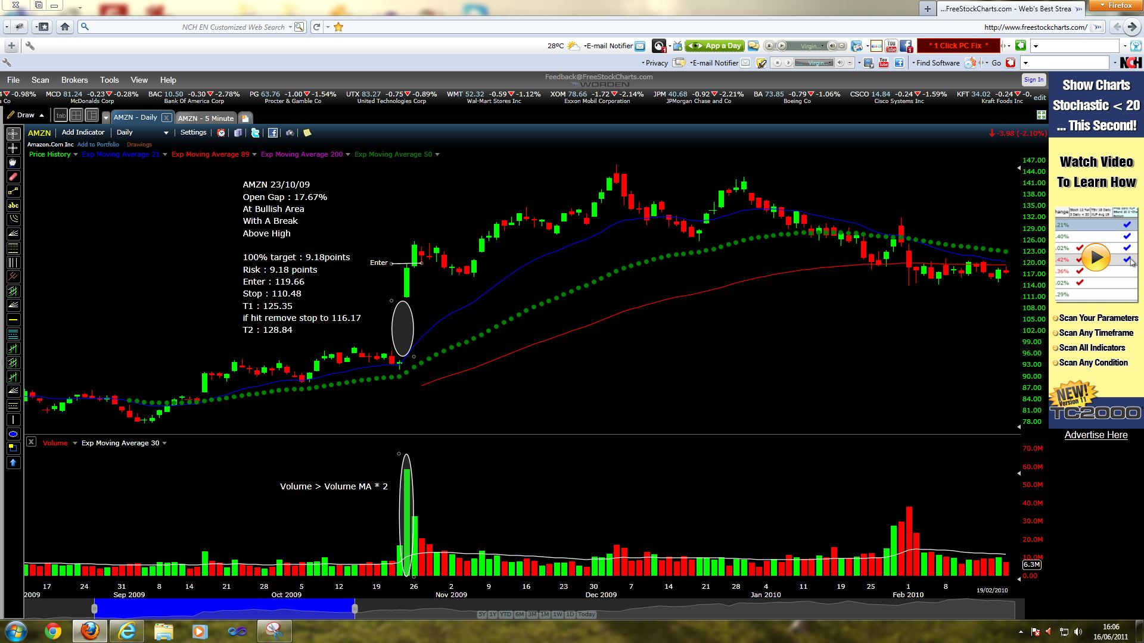Screen dimensions: 1144x643
Task: Select the blue up arrow tool
Action: [x=13, y=463]
